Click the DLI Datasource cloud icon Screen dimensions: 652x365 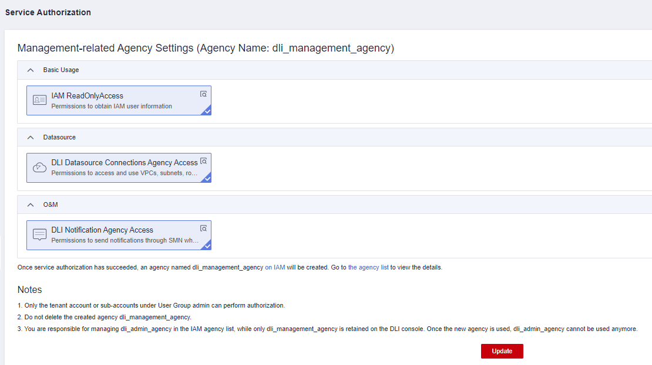pos(39,167)
